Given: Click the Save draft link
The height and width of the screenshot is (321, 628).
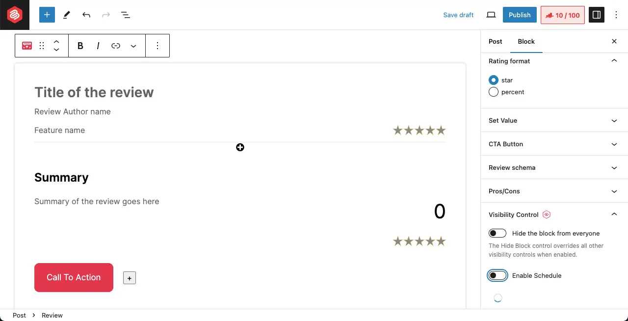Looking at the screenshot, I should [x=458, y=15].
